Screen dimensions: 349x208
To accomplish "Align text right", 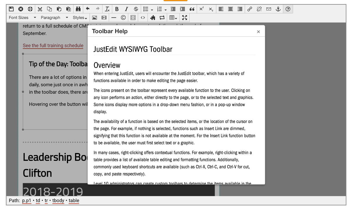I will 240,9.
